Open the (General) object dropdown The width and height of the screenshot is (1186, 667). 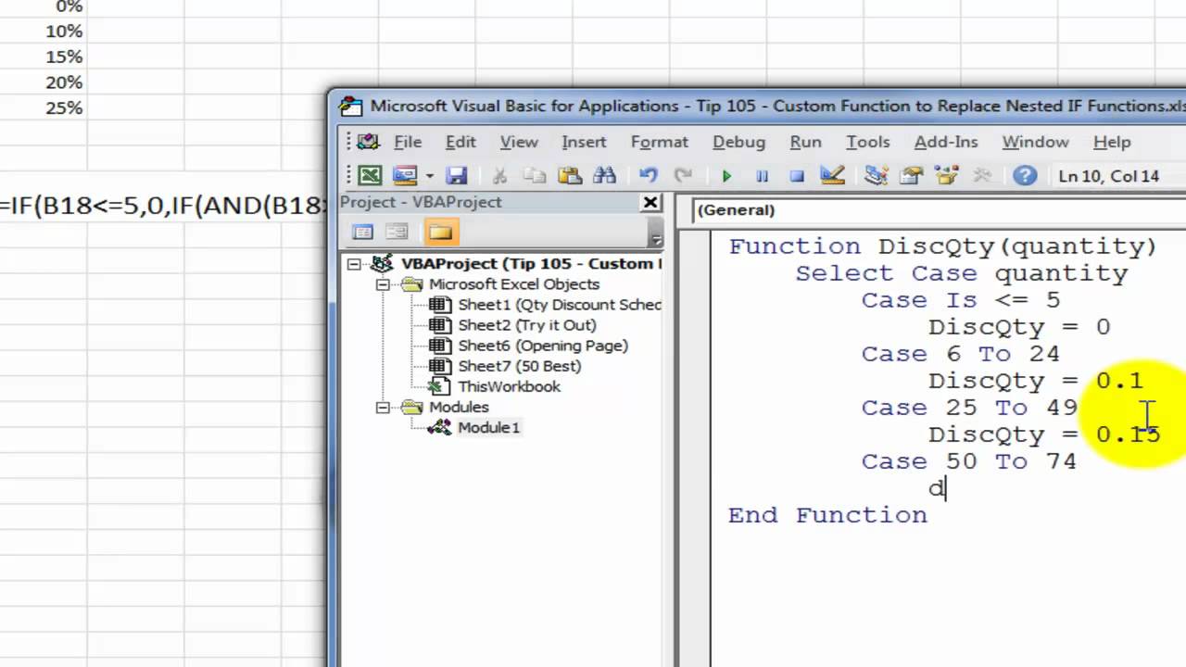point(939,210)
